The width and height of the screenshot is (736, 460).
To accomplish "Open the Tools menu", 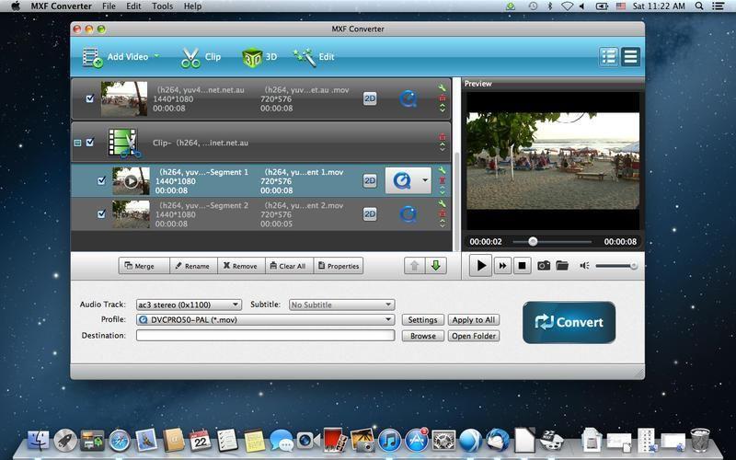I will 162,6.
